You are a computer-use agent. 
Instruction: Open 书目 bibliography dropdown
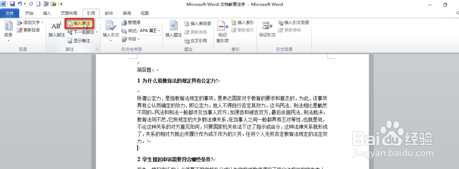click(x=130, y=39)
